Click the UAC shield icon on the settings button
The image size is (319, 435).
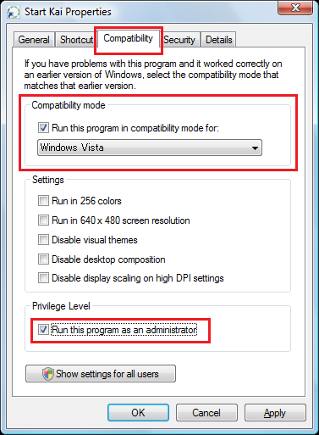47,374
